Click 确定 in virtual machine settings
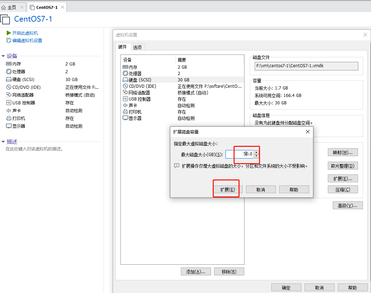The height and width of the screenshot is (293, 371). tap(286, 288)
